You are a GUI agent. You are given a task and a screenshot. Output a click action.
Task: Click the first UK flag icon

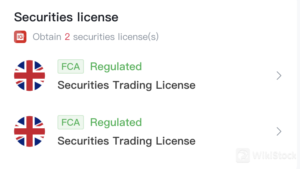point(30,76)
